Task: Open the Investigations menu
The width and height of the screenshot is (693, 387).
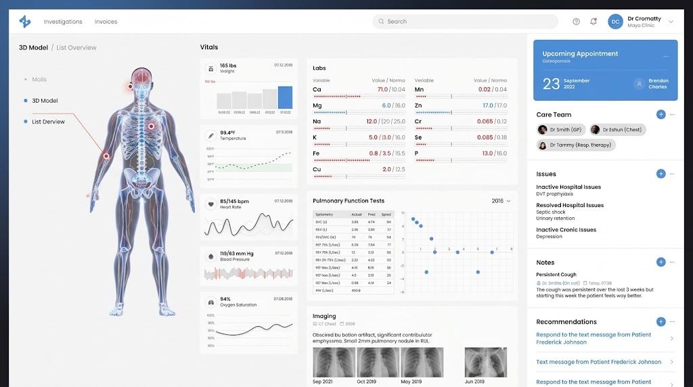Action: point(63,22)
